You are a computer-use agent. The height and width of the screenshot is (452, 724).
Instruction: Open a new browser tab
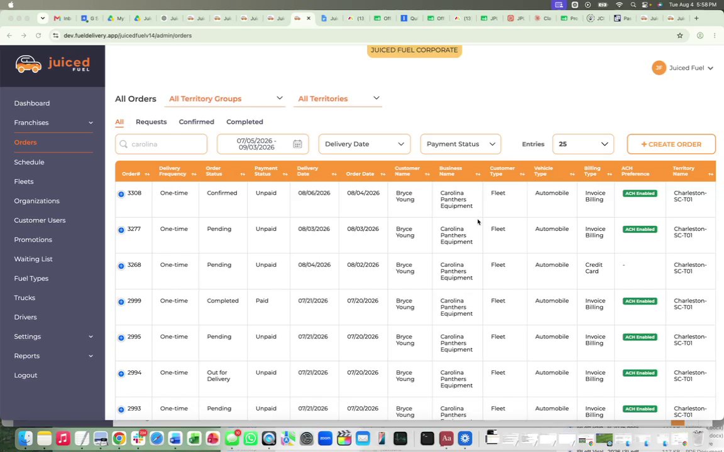coord(696,18)
